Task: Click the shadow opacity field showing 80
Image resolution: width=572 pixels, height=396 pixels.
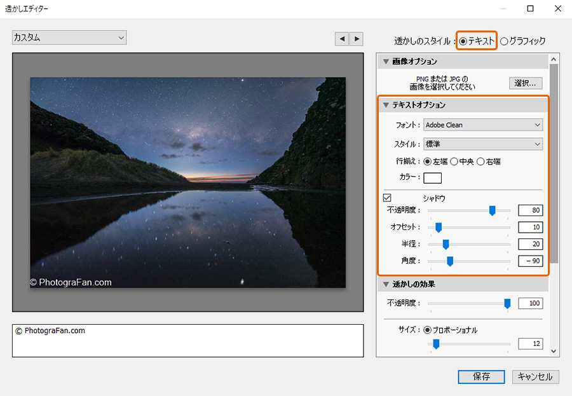Action: [531, 210]
